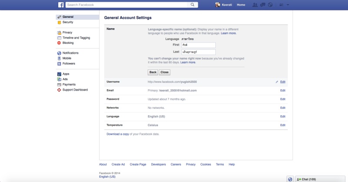Click the Last name input field
The width and height of the screenshot is (348, 182).
click(x=198, y=52)
